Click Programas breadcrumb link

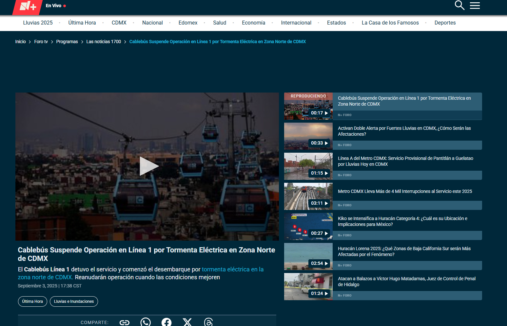tap(67, 42)
